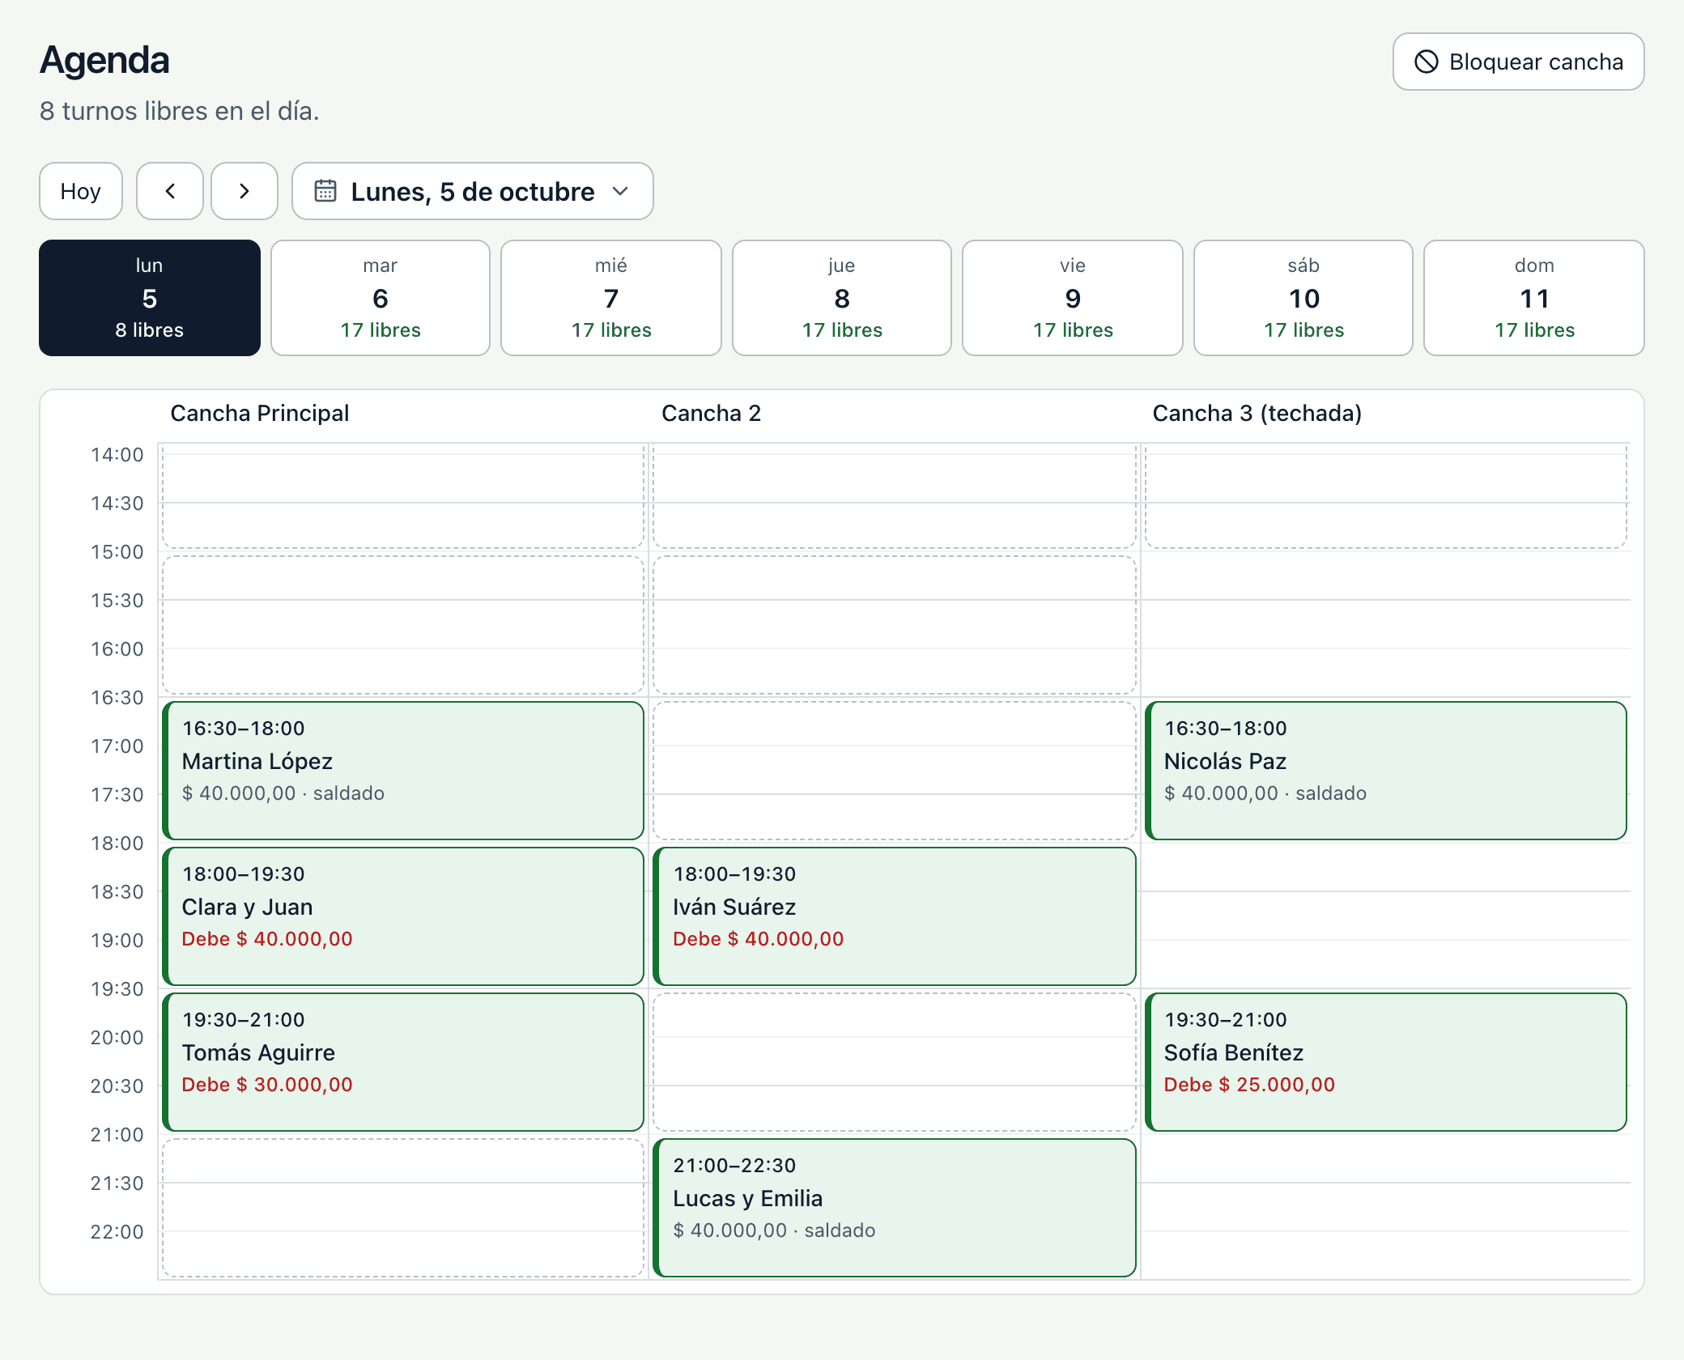Viewport: 1684px width, 1360px height.
Task: Click the Bloquear cancha button
Action: pos(1518,62)
